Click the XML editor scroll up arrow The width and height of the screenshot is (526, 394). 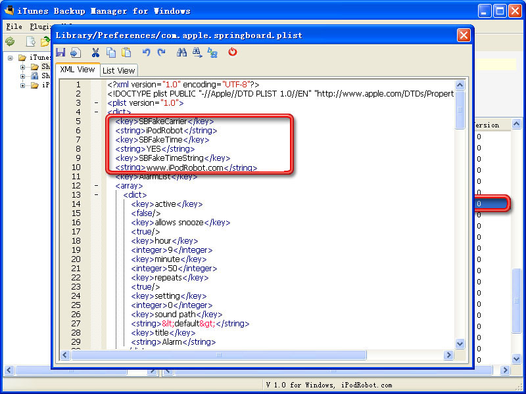pyautogui.click(x=460, y=85)
